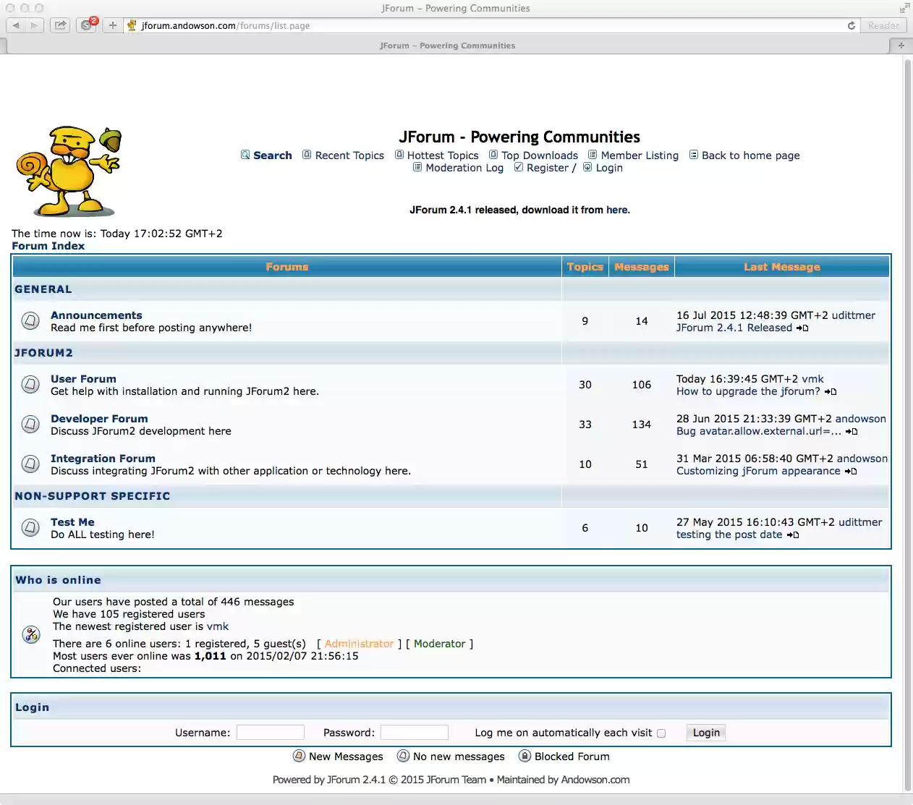The image size is (913, 805).
Task: Click the Announcements forum folder icon
Action: [x=30, y=320]
